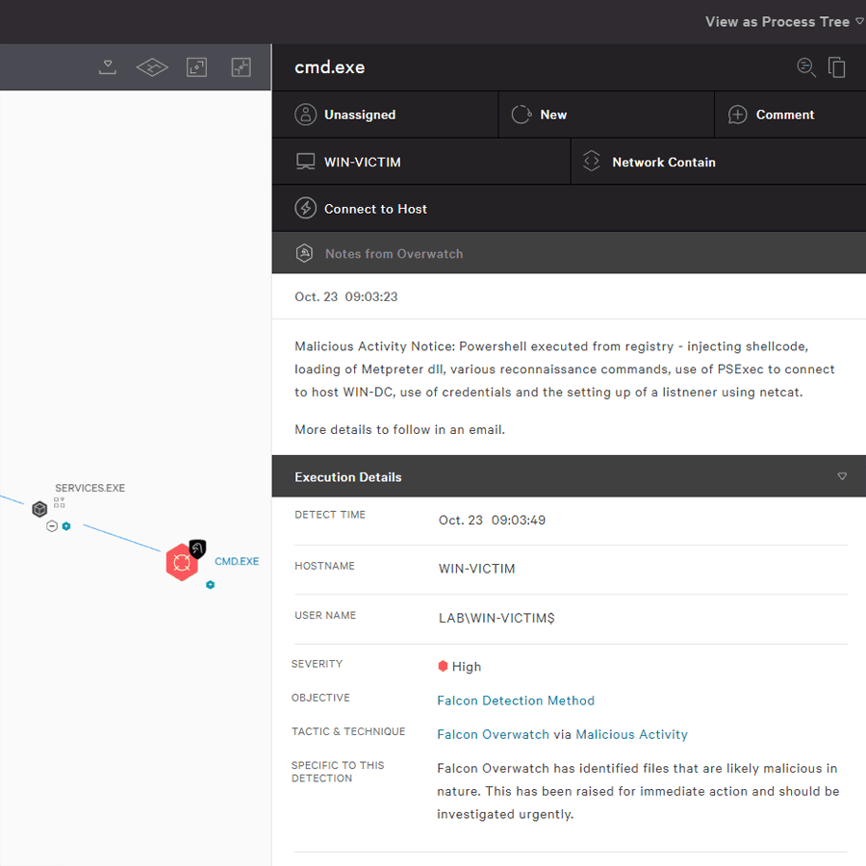Image resolution: width=866 pixels, height=866 pixels.
Task: Expand children with teal plus under CMD.EXE
Action: tap(210, 584)
